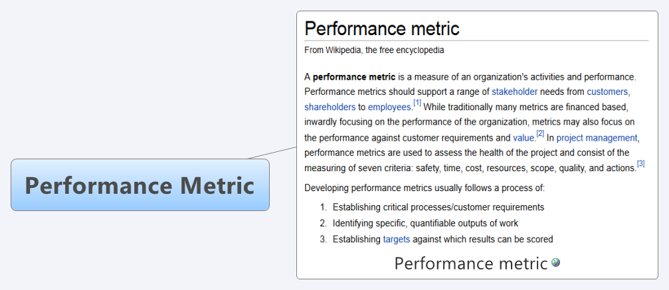Screen dimensions: 669x290
Task: Visit the employees link
Action: pyautogui.click(x=389, y=107)
